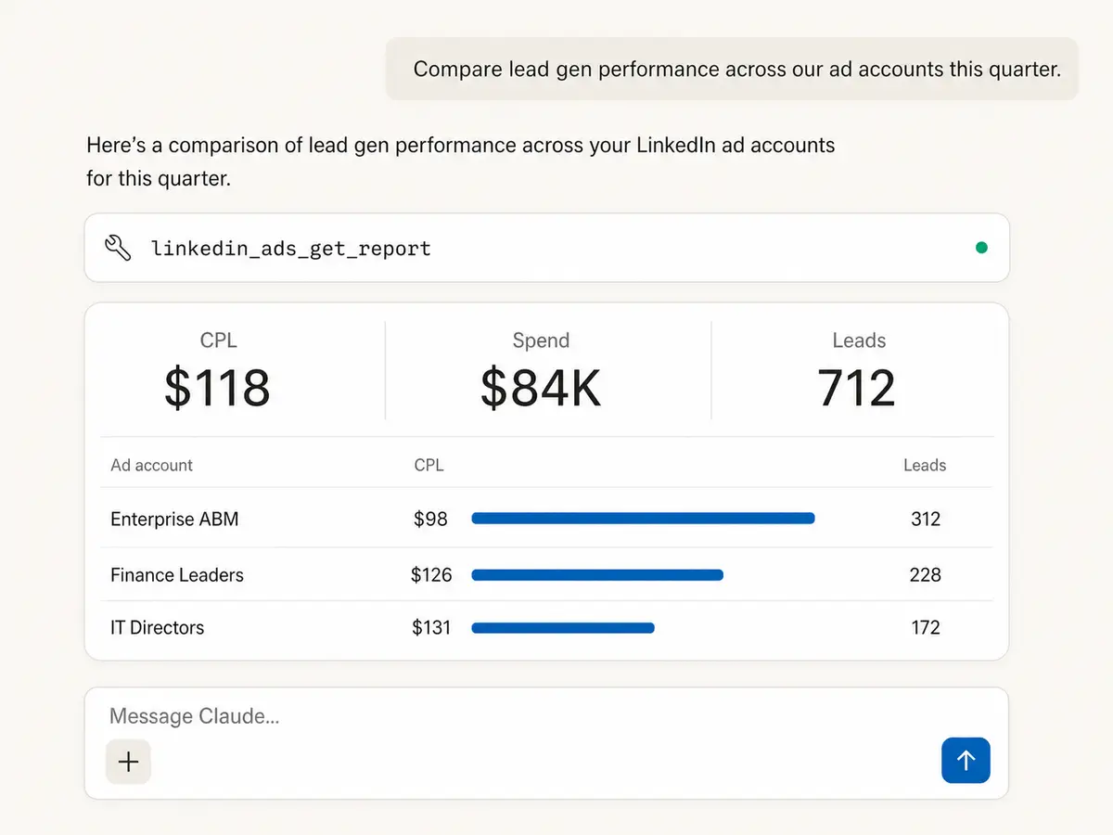Click the 312 leads count

pyautogui.click(x=926, y=519)
